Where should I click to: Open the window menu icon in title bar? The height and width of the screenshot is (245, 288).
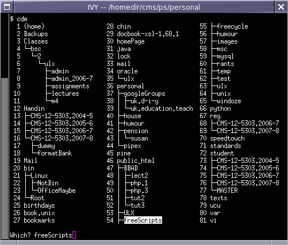(7, 7)
